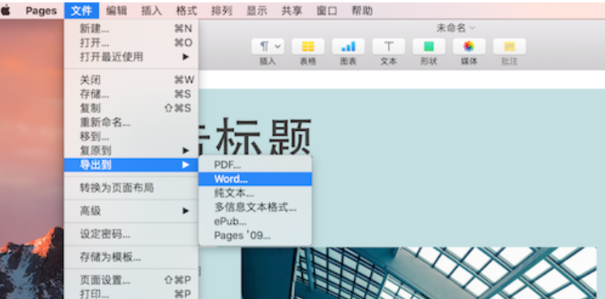Click the 文本 text box toolbar icon

click(x=389, y=47)
